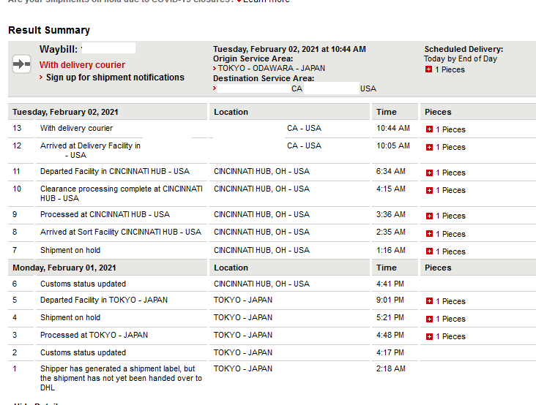
Task: Click plus icon on Clearance processing complete row
Action: 429,190
